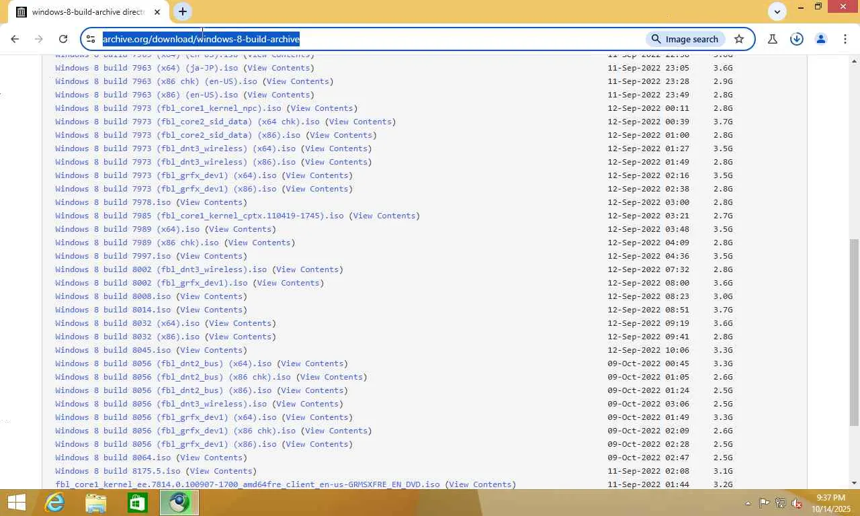Image resolution: width=860 pixels, height=516 pixels.
Task: Open the Windows Store taskbar icon
Action: (x=138, y=503)
